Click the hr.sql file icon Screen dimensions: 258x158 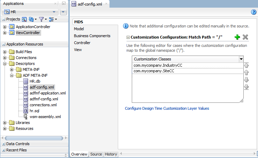26,111
